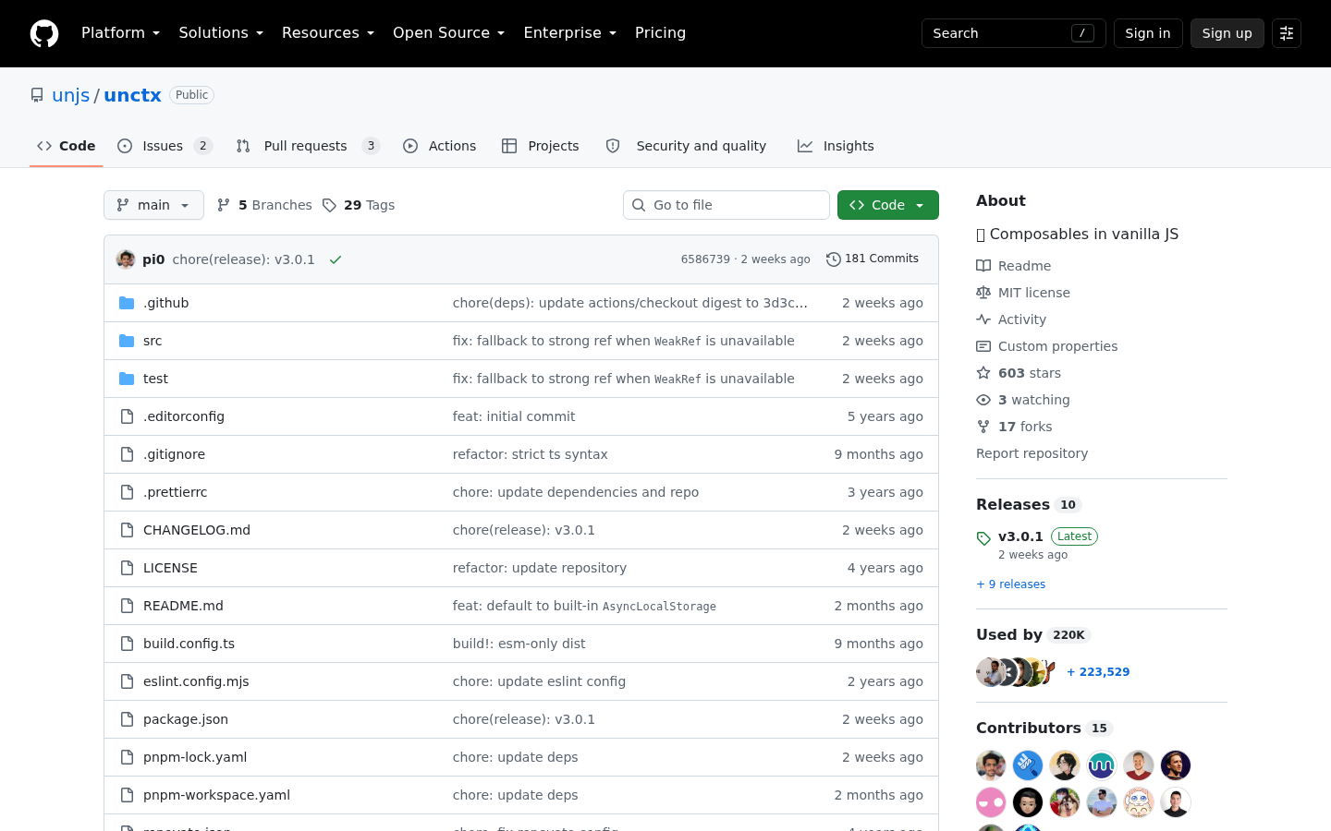Click the test folder icon
Image resolution: width=1331 pixels, height=831 pixels.
tap(127, 379)
